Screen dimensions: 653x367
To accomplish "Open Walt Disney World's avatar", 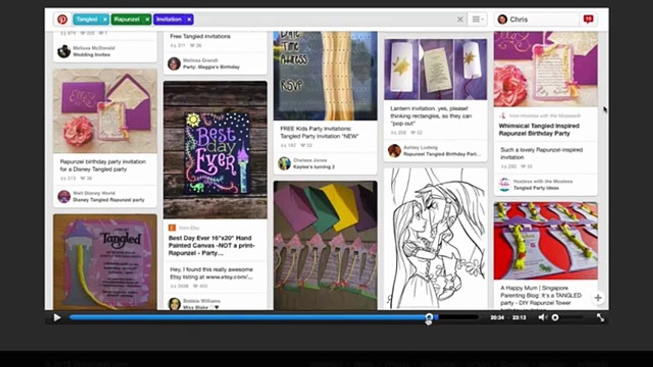I will coord(64,197).
